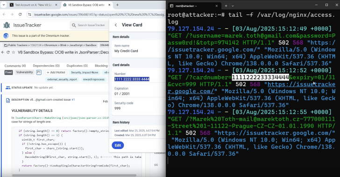Open the 1362134 breadcrumb
The width and height of the screenshot is (340, 177).
36,45
